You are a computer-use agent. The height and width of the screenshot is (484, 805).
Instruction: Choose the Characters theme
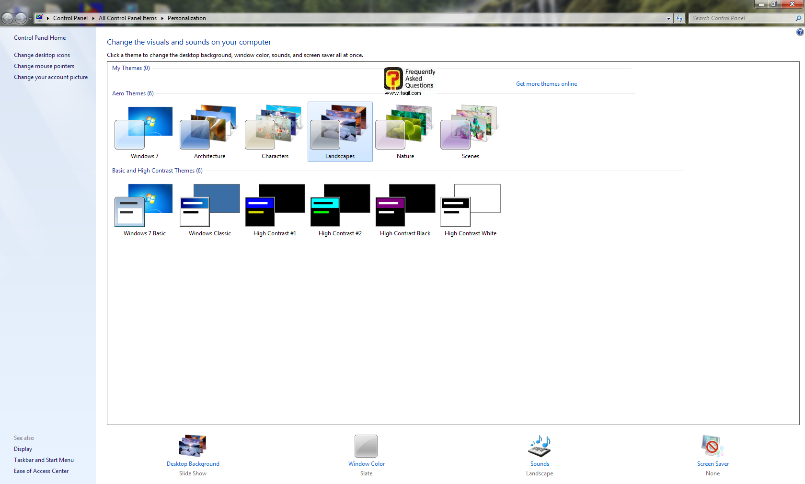point(275,132)
